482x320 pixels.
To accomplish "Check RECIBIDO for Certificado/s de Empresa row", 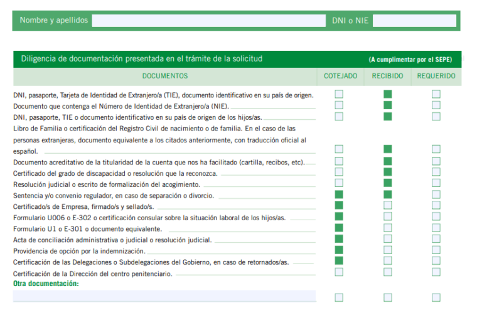I will point(388,205).
